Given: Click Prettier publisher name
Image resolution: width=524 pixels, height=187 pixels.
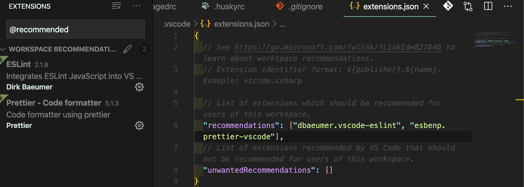Looking at the screenshot, I should [x=19, y=125].
